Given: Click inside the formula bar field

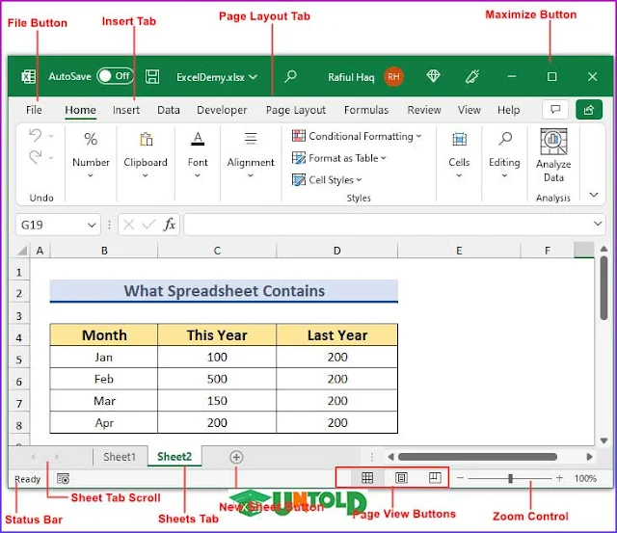Looking at the screenshot, I should (388, 225).
